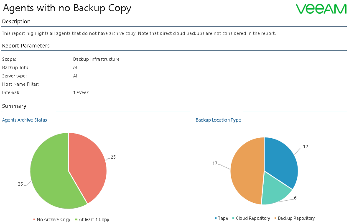Click the data label 12 on the right chart
The width and height of the screenshot is (349, 224).
coord(306,147)
